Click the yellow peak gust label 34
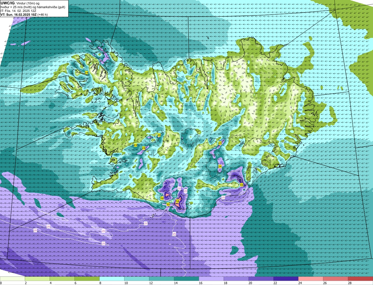This screenshot has height=285, width=373. pyautogui.click(x=162, y=198)
